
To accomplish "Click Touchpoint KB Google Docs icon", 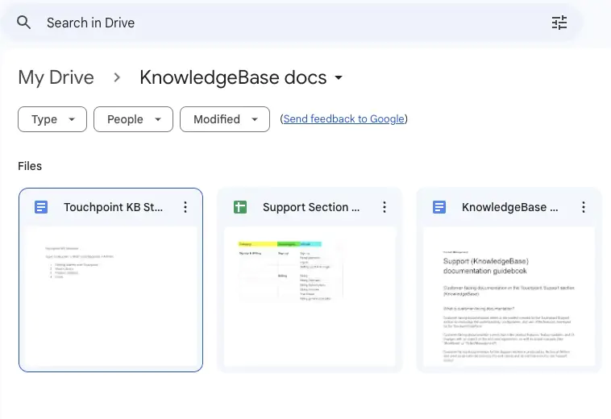I will point(41,207).
